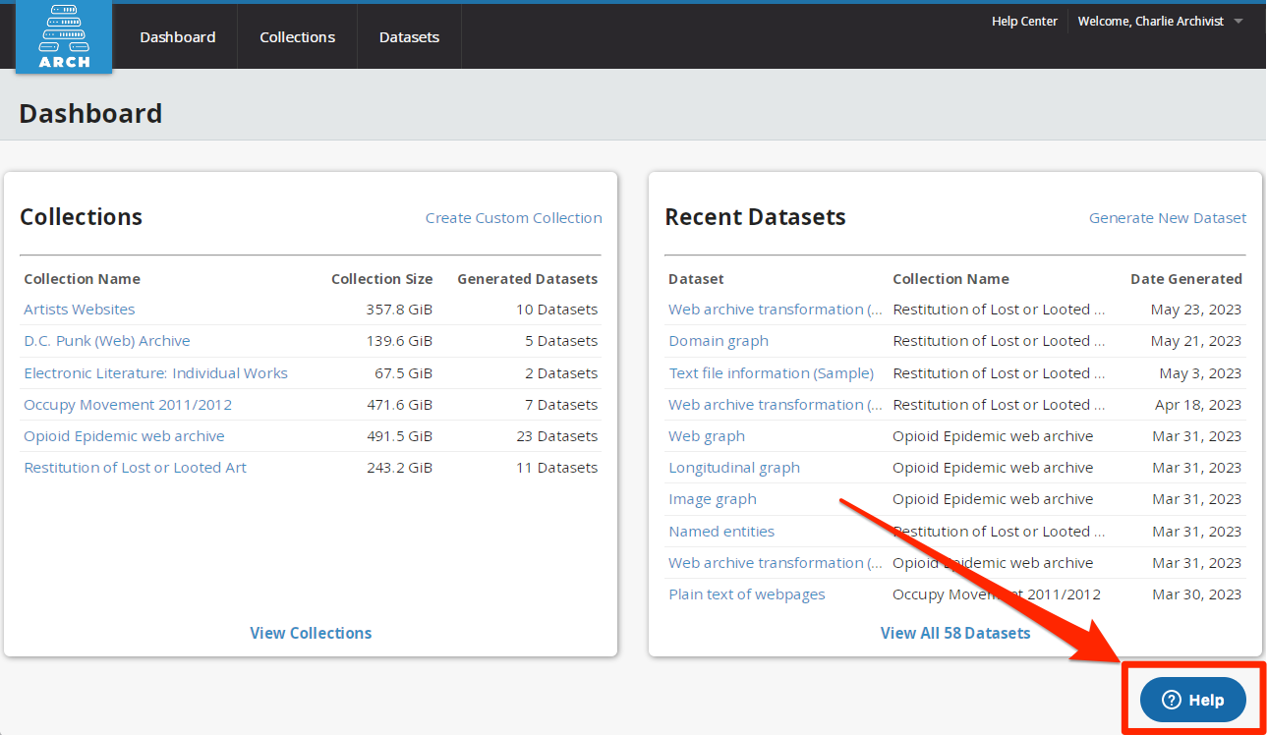Open the Named entities dataset

coord(721,532)
